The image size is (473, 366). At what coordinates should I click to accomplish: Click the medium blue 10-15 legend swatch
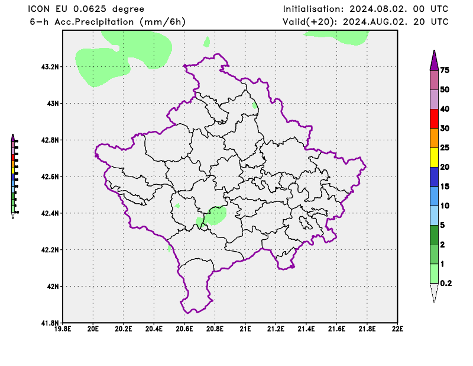click(434, 196)
